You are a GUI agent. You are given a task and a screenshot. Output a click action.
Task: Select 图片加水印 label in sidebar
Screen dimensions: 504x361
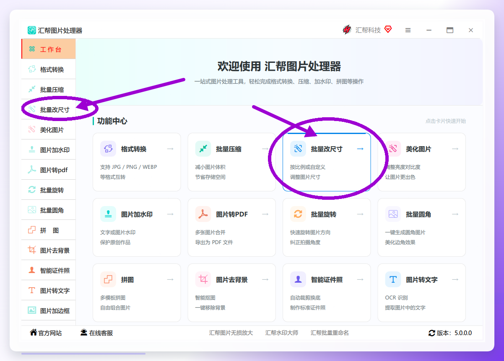(55, 150)
